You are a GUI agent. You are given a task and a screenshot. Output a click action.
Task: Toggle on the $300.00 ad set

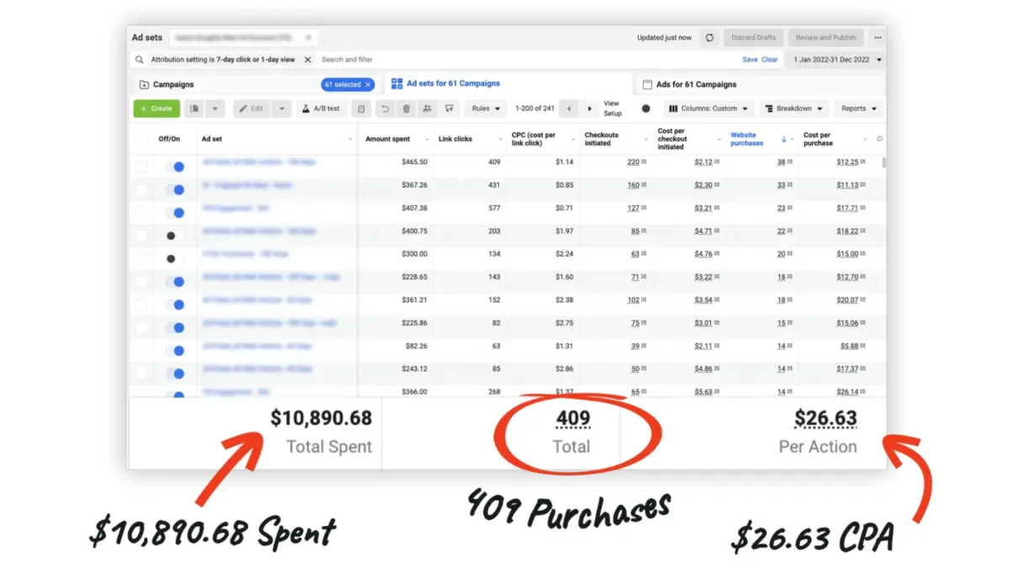point(175,258)
